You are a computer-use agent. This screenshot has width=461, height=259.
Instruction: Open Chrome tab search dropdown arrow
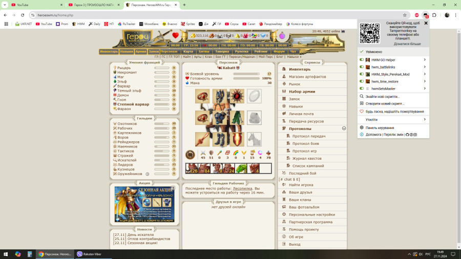click(5, 5)
